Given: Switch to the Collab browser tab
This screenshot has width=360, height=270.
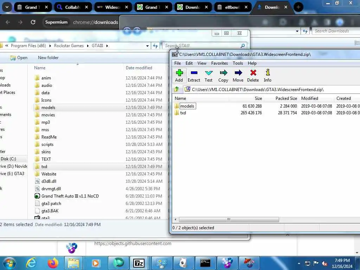Looking at the screenshot, I should click(x=72, y=7).
